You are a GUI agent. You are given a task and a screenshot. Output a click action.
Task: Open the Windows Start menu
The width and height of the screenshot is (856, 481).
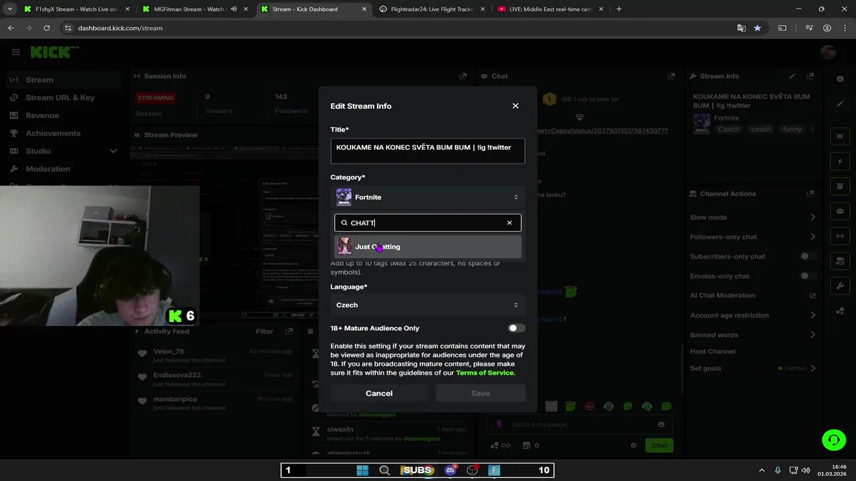(x=362, y=470)
